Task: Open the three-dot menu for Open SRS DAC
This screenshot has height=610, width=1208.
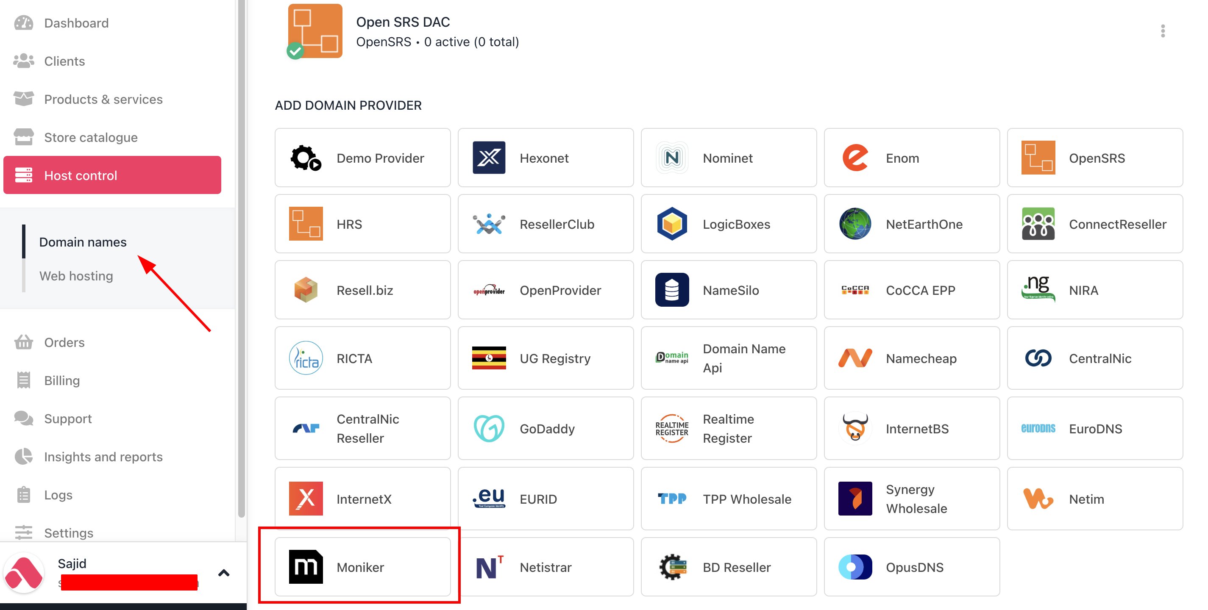Action: 1163,31
